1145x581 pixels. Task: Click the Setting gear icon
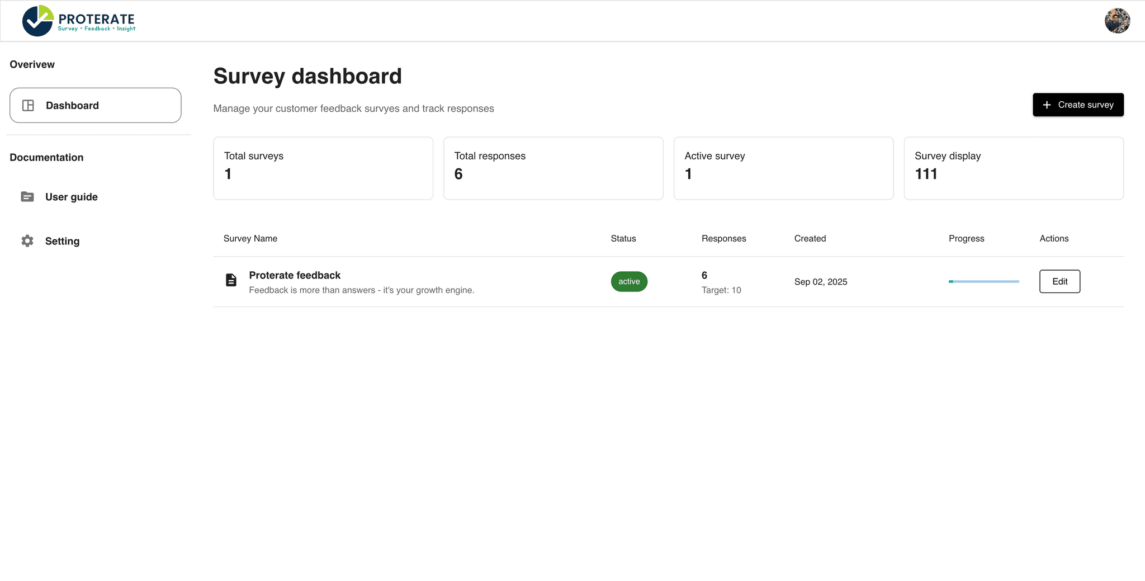(27, 241)
